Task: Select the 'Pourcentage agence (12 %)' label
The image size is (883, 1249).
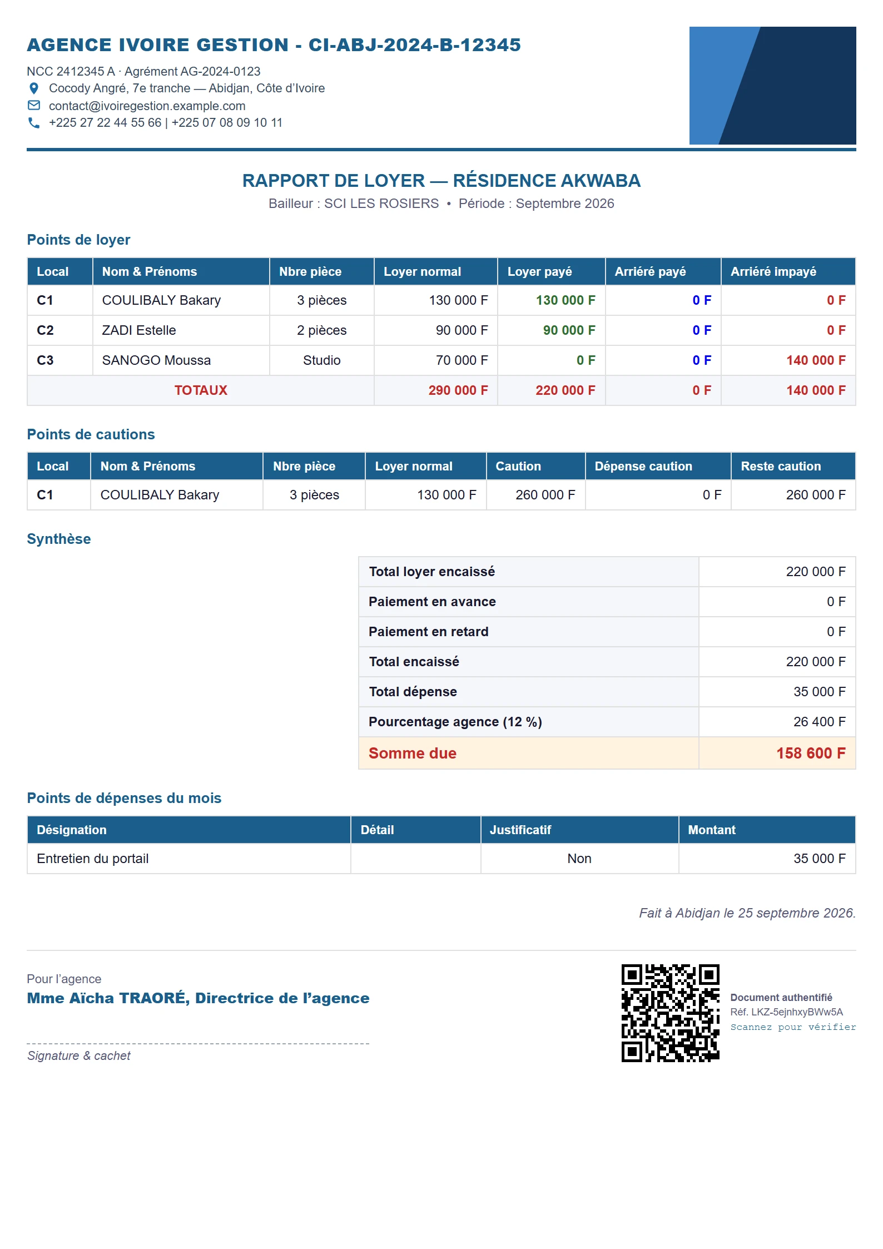Action: click(x=455, y=722)
